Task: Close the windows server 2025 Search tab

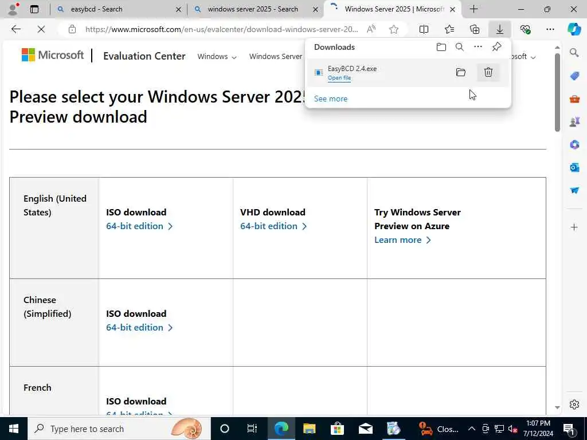Action: coord(316,9)
